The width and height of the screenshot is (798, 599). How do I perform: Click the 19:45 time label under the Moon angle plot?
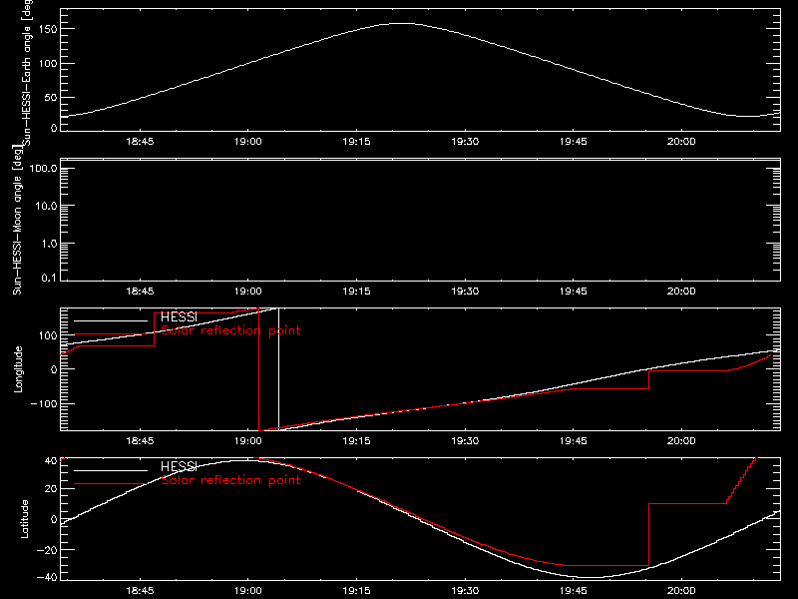coord(574,292)
